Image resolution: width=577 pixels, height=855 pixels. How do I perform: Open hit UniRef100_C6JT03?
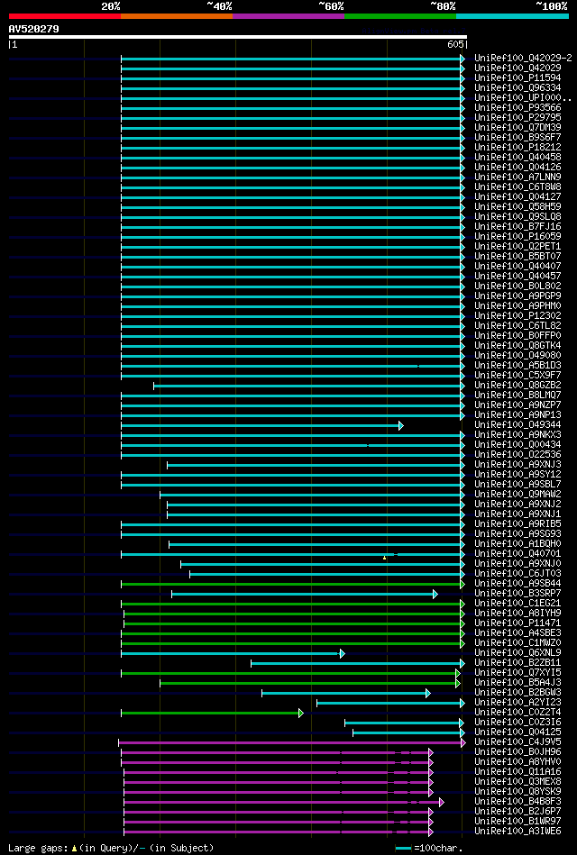[517, 574]
